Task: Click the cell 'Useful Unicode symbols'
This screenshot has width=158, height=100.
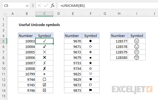Action: click(39, 25)
